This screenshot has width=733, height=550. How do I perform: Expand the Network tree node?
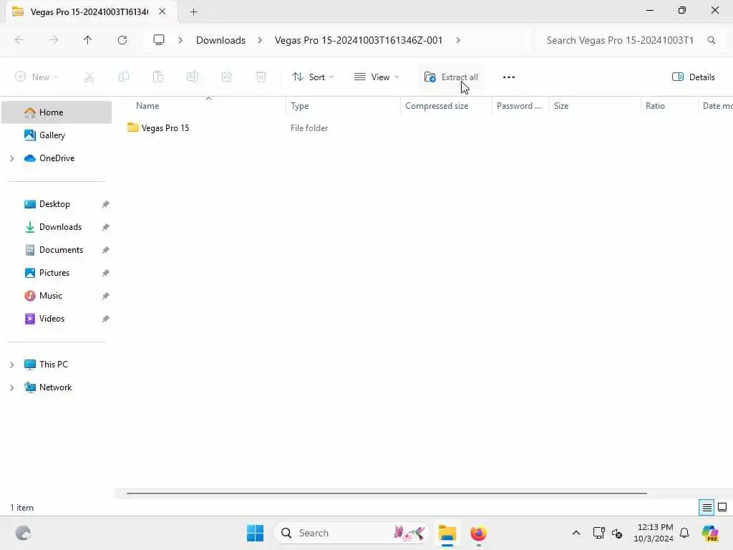[x=11, y=387]
